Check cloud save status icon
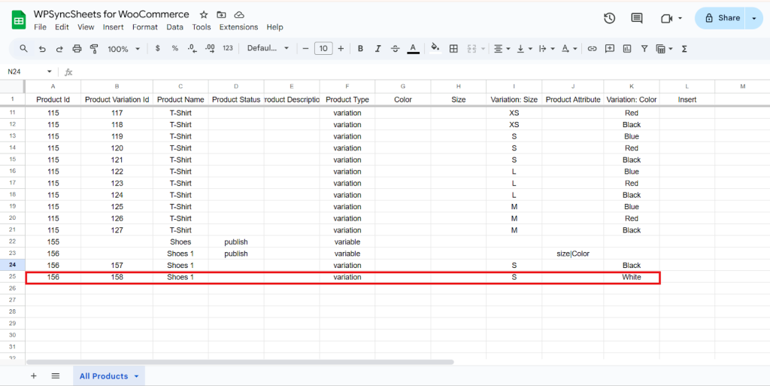 (239, 15)
